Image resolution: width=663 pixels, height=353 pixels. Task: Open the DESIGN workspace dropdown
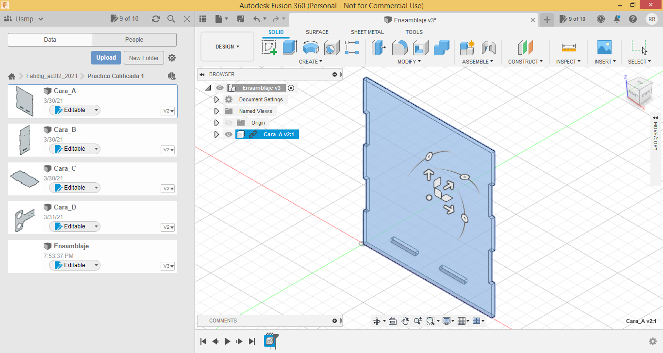(x=227, y=47)
